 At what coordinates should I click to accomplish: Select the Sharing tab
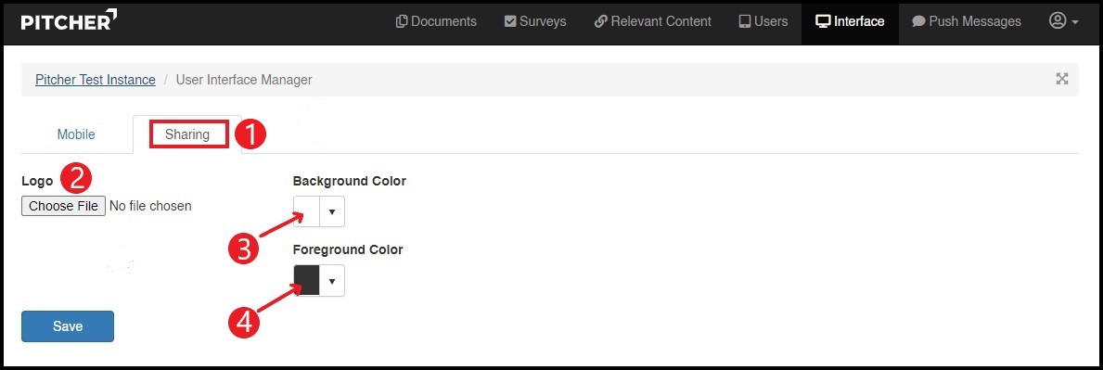coord(187,134)
